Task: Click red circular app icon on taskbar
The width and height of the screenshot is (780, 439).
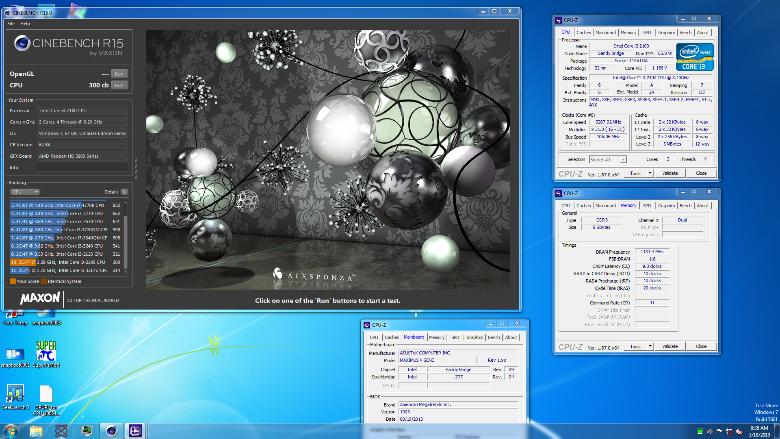Action: click(61, 431)
